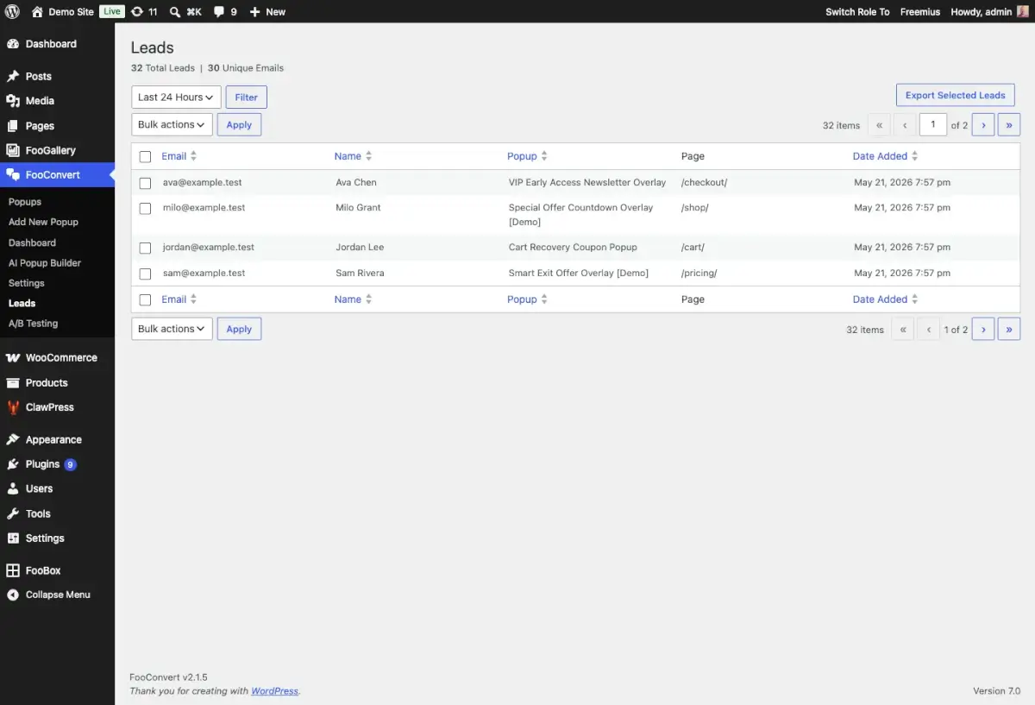Image resolution: width=1035 pixels, height=705 pixels.
Task: Sort by top Name column header
Action: (x=348, y=156)
